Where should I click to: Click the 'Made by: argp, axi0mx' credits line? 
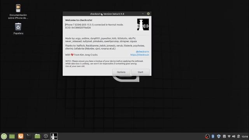tap(101, 40)
